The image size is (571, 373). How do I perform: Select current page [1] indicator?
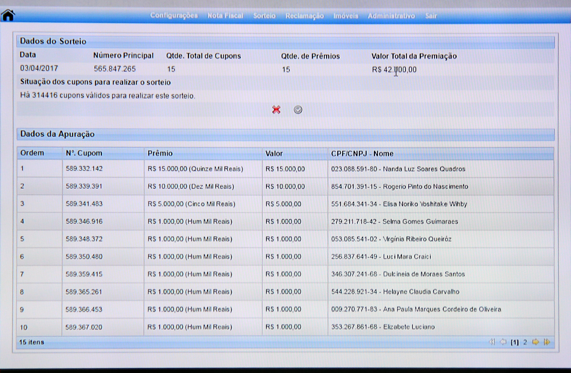[x=514, y=342]
